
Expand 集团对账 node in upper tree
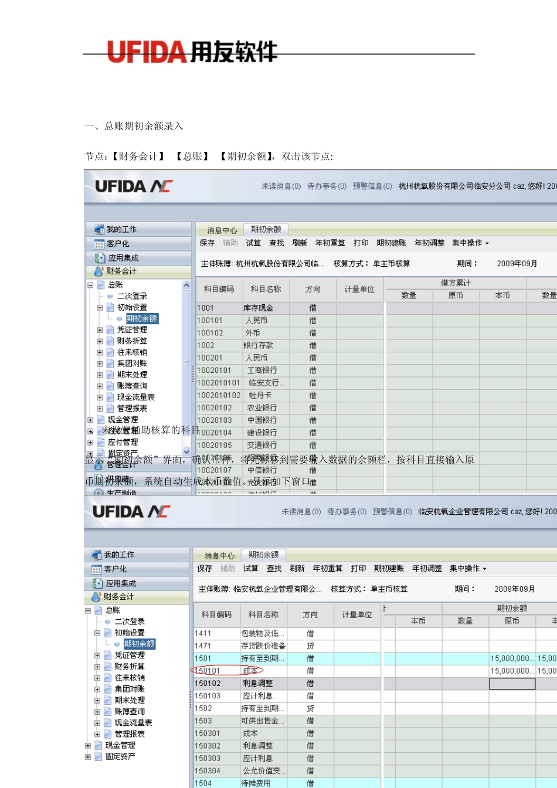pos(100,364)
